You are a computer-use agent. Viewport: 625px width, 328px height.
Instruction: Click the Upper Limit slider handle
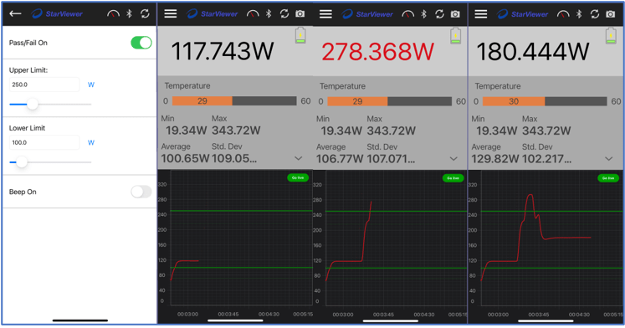tap(33, 104)
